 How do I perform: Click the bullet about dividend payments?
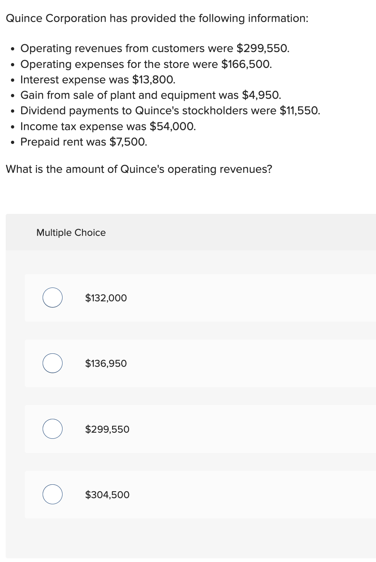(171, 110)
